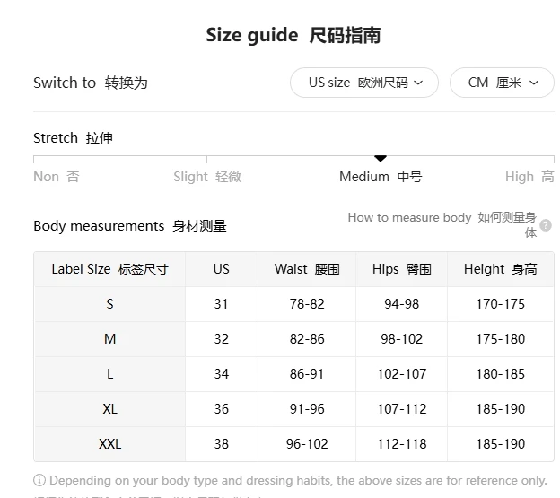Click the Size guide heading

coord(293,35)
